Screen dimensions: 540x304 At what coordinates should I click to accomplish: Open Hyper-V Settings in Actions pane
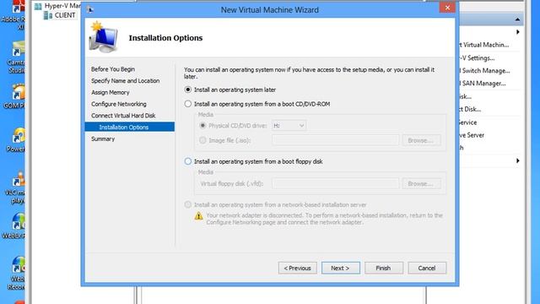pyautogui.click(x=477, y=58)
